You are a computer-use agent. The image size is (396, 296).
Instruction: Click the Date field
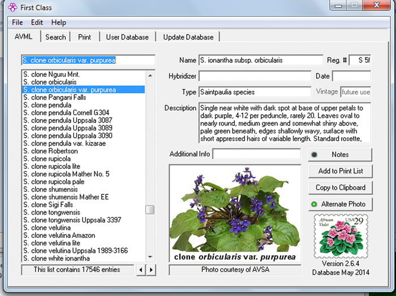[x=351, y=76]
